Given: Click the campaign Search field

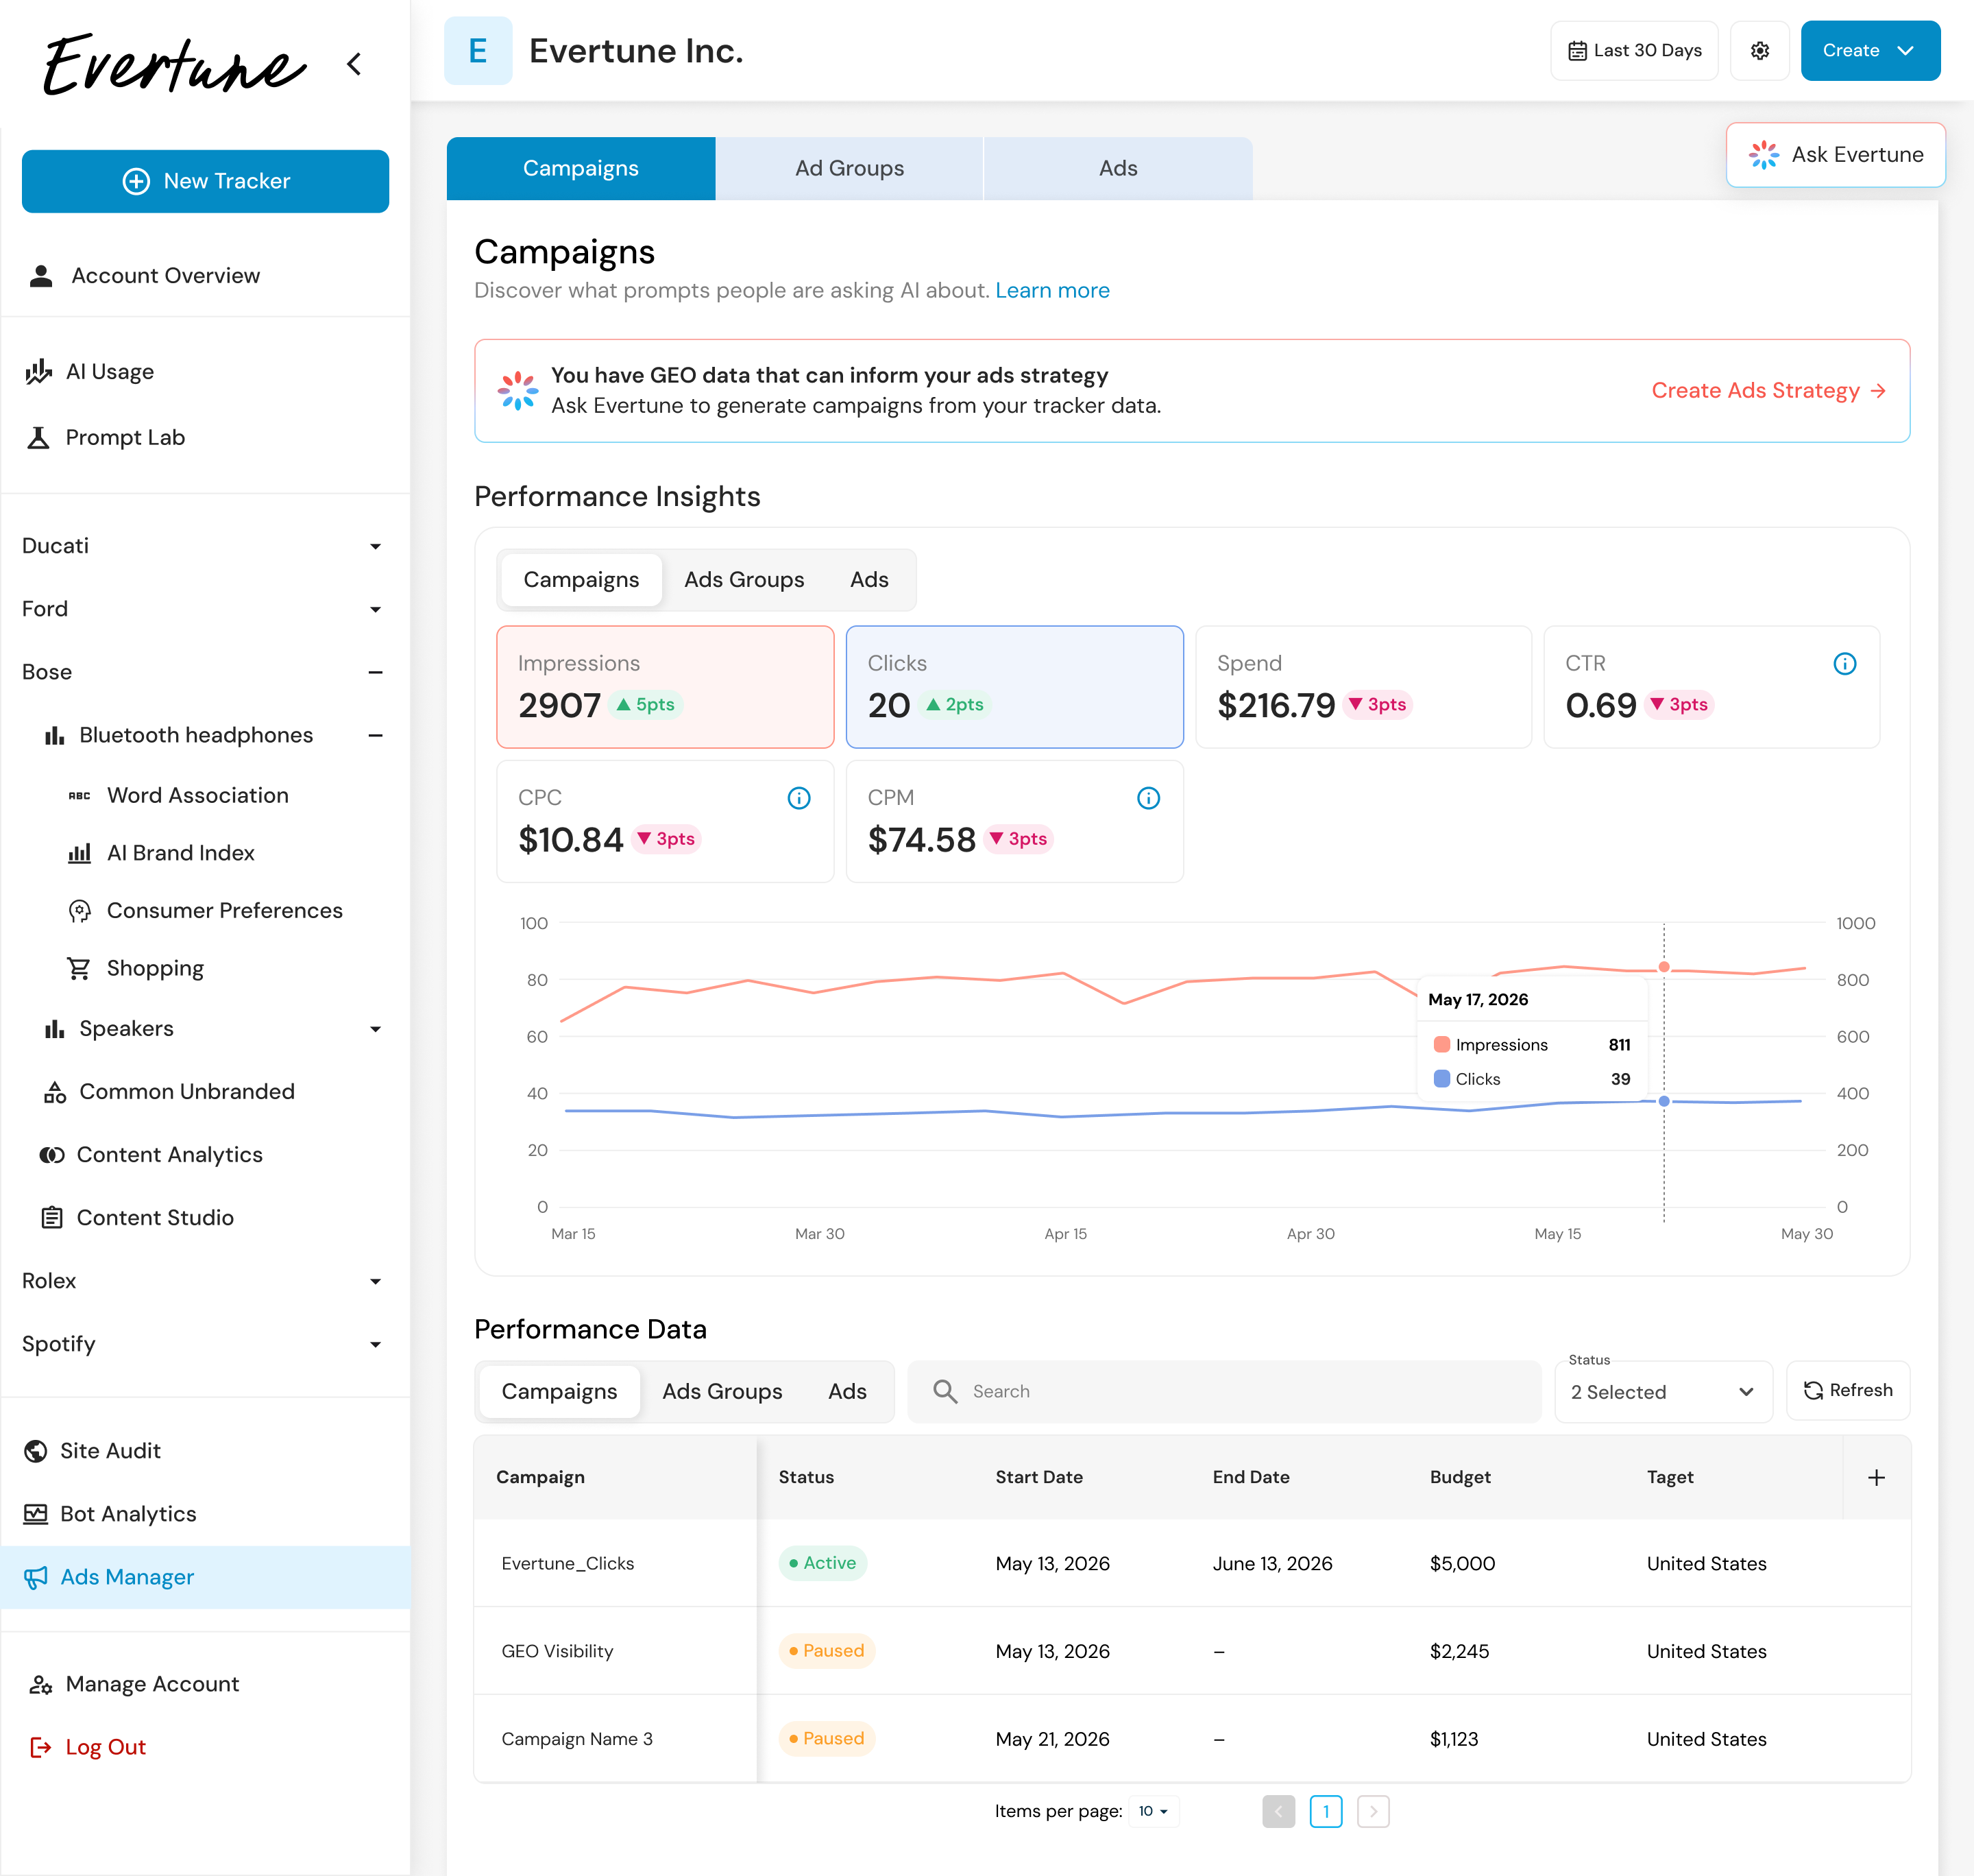Looking at the screenshot, I should point(1223,1391).
